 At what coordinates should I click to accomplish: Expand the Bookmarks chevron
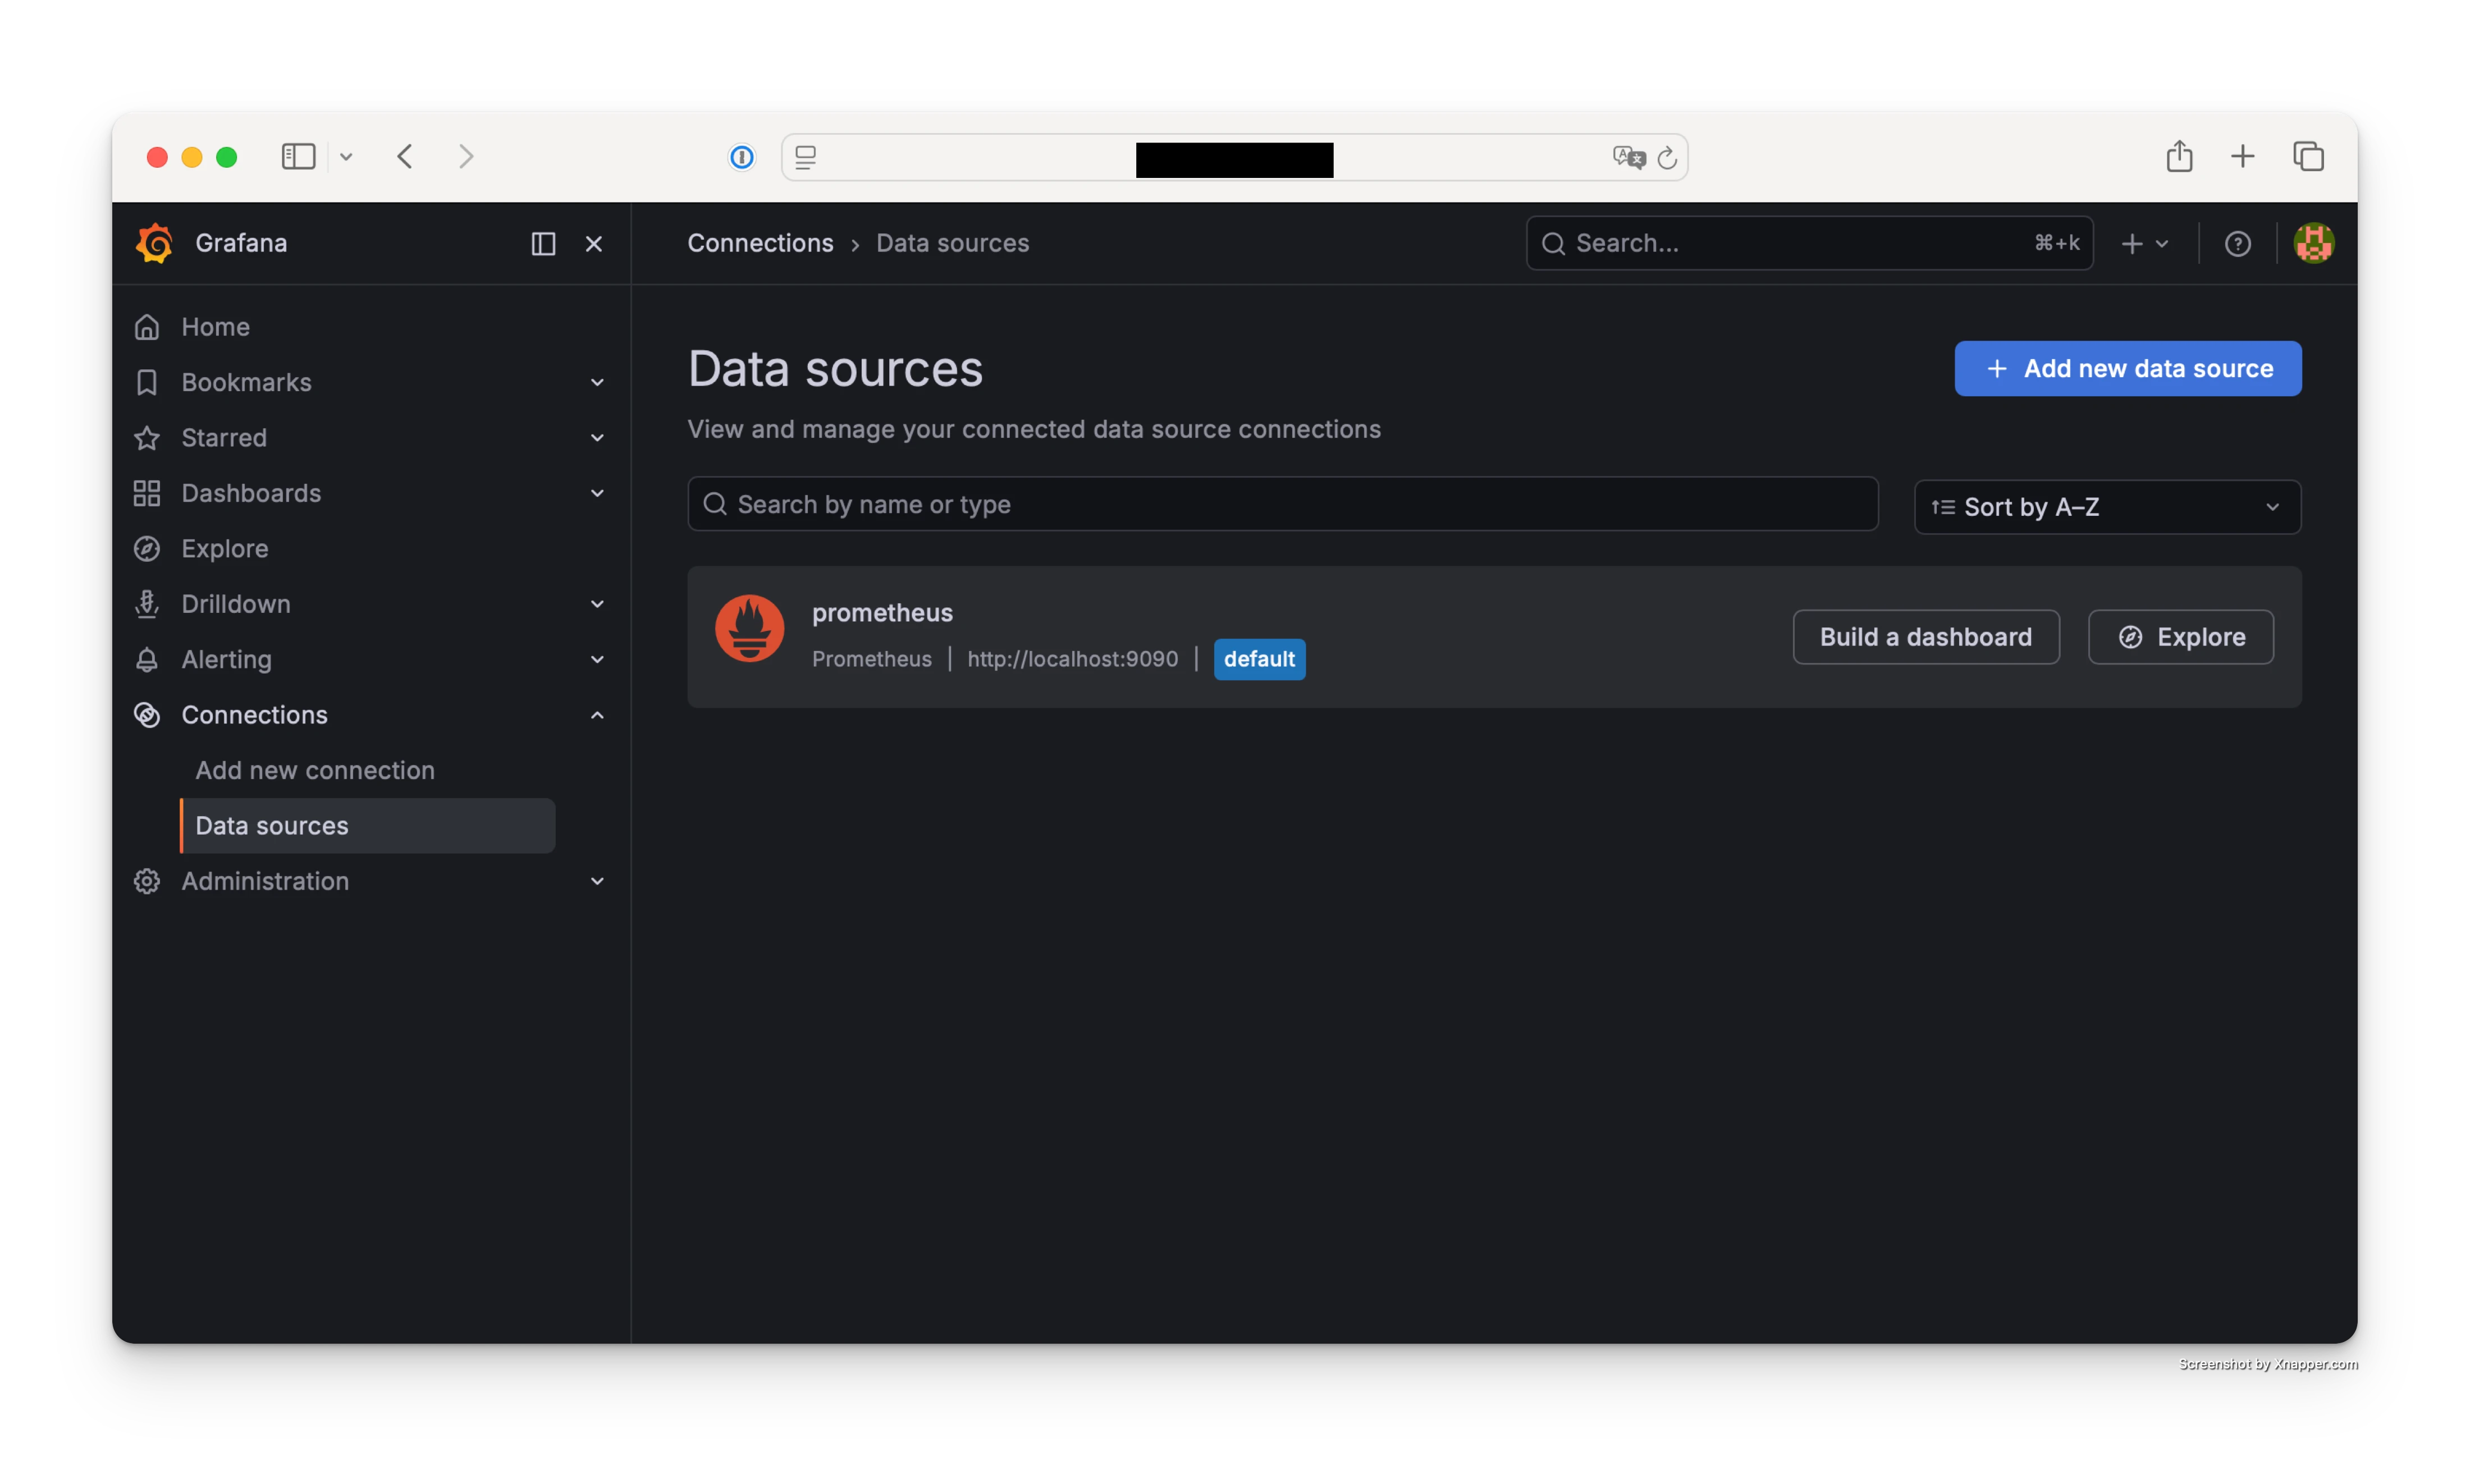pyautogui.click(x=597, y=383)
